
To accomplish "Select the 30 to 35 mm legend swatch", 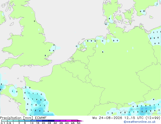I will pos(57,121).
